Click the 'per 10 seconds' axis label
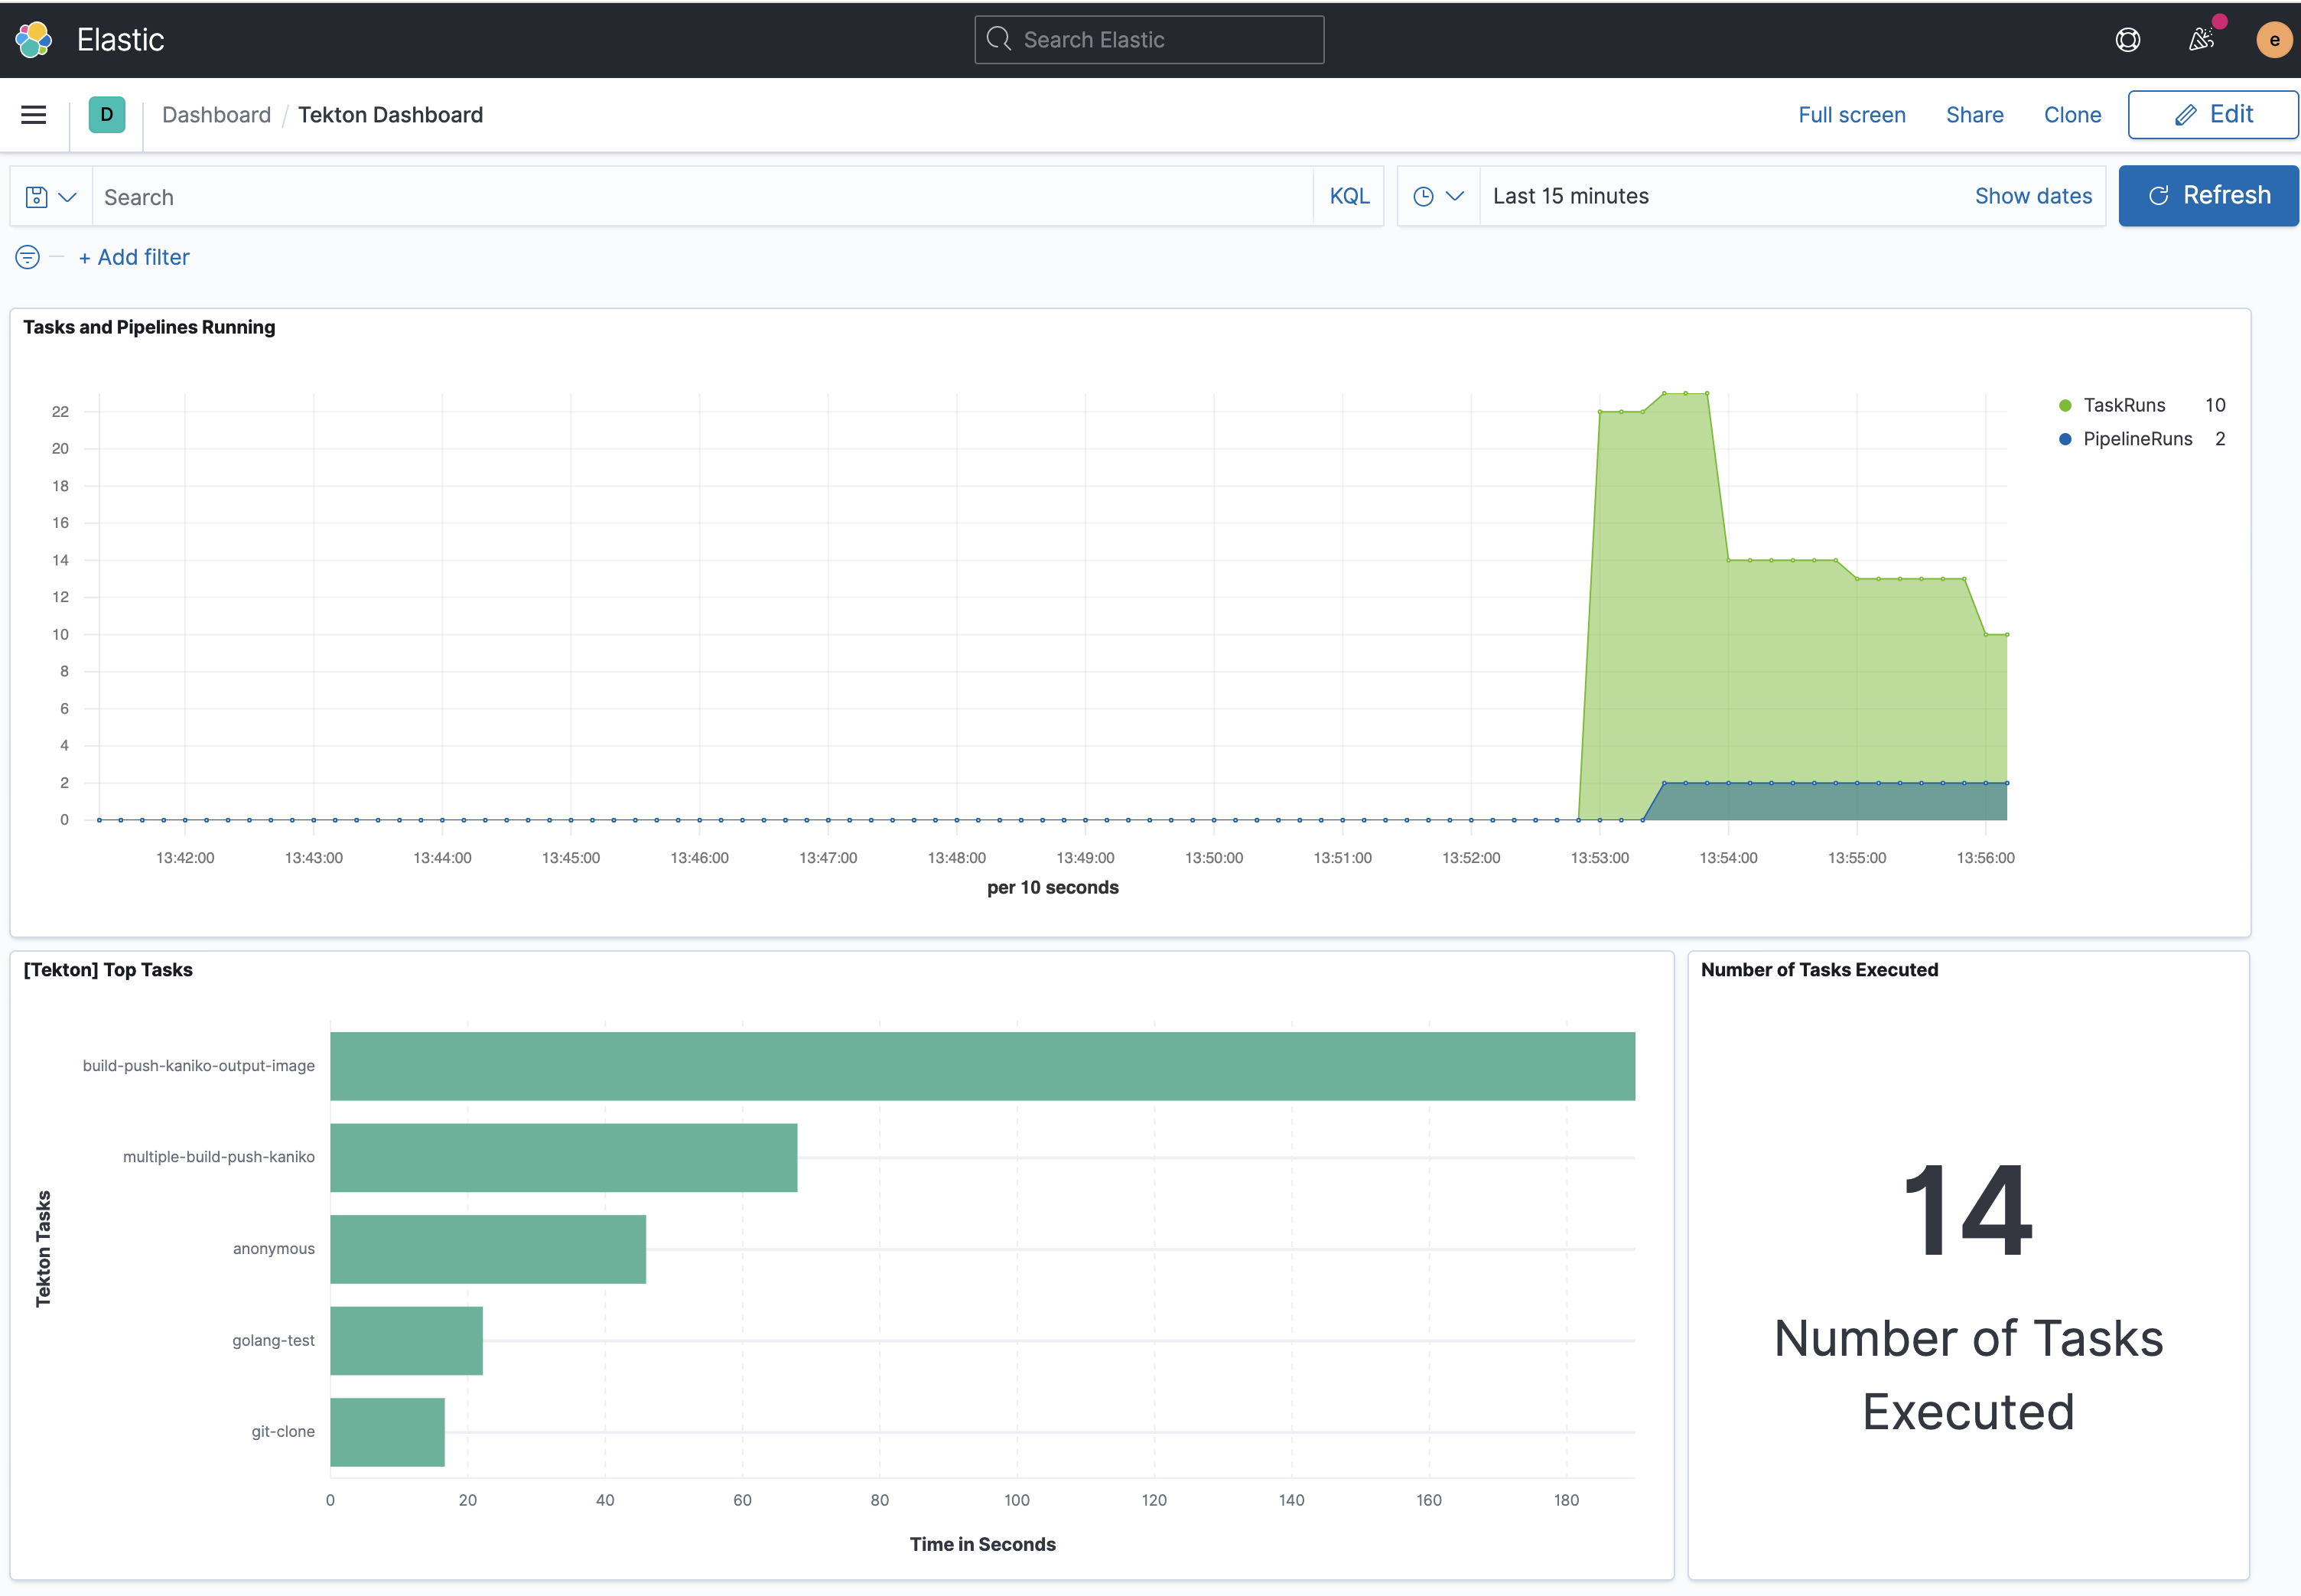2301x1596 pixels. [1053, 887]
